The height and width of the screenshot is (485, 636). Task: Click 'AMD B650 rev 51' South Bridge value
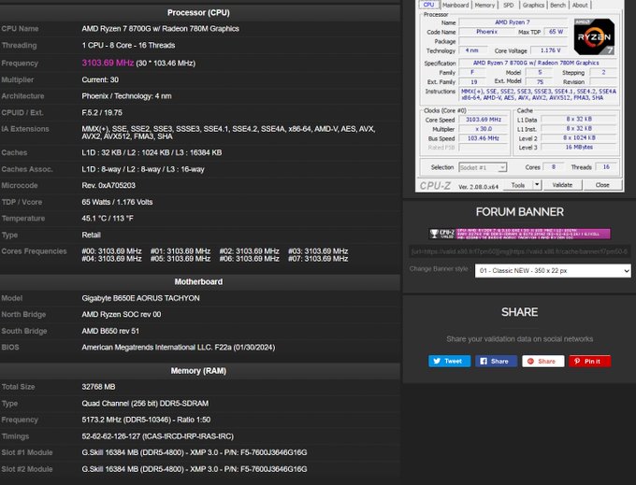click(x=110, y=331)
